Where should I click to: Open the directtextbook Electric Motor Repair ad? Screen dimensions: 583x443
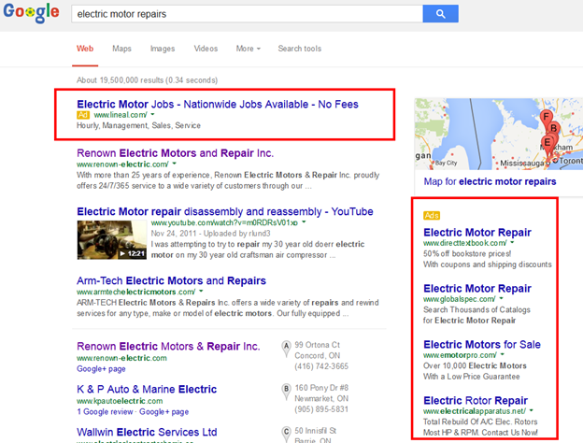pyautogui.click(x=477, y=233)
